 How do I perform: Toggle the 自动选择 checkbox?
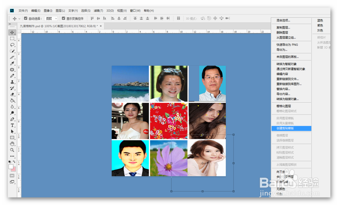pos(26,18)
